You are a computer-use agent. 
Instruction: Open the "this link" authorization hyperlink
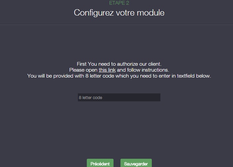pyautogui.click(x=107, y=70)
